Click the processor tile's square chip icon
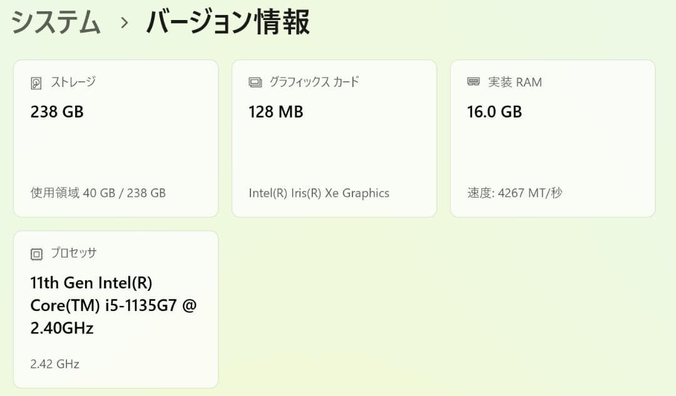This screenshot has width=676, height=396. 36,253
